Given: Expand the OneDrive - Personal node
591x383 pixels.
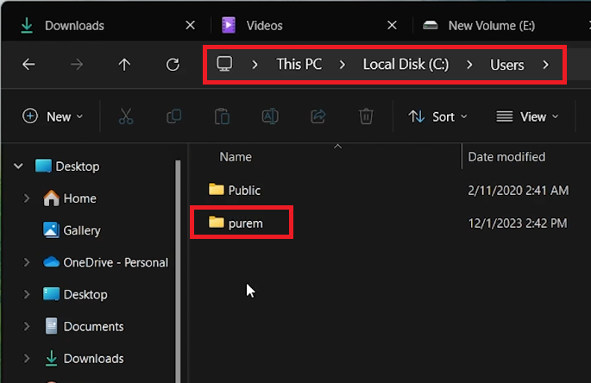Looking at the screenshot, I should (x=27, y=262).
